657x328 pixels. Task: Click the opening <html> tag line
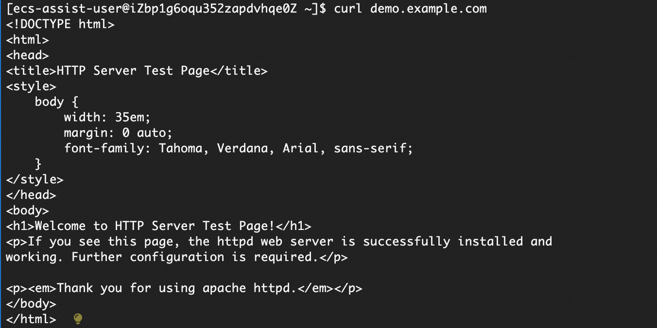[x=27, y=40]
